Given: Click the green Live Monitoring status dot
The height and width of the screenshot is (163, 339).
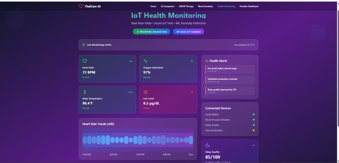Looking at the screenshot, I should click(x=83, y=45).
